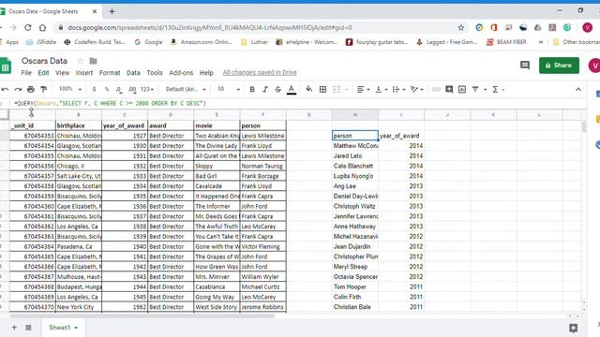Image resolution: width=600 pixels, height=337 pixels.
Task: Open filter views dropdown arrow
Action: [486, 90]
